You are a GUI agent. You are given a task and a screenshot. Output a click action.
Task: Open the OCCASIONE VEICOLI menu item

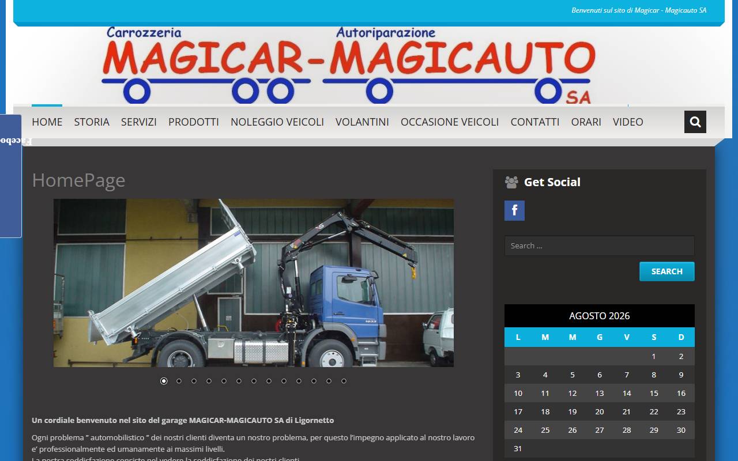450,122
